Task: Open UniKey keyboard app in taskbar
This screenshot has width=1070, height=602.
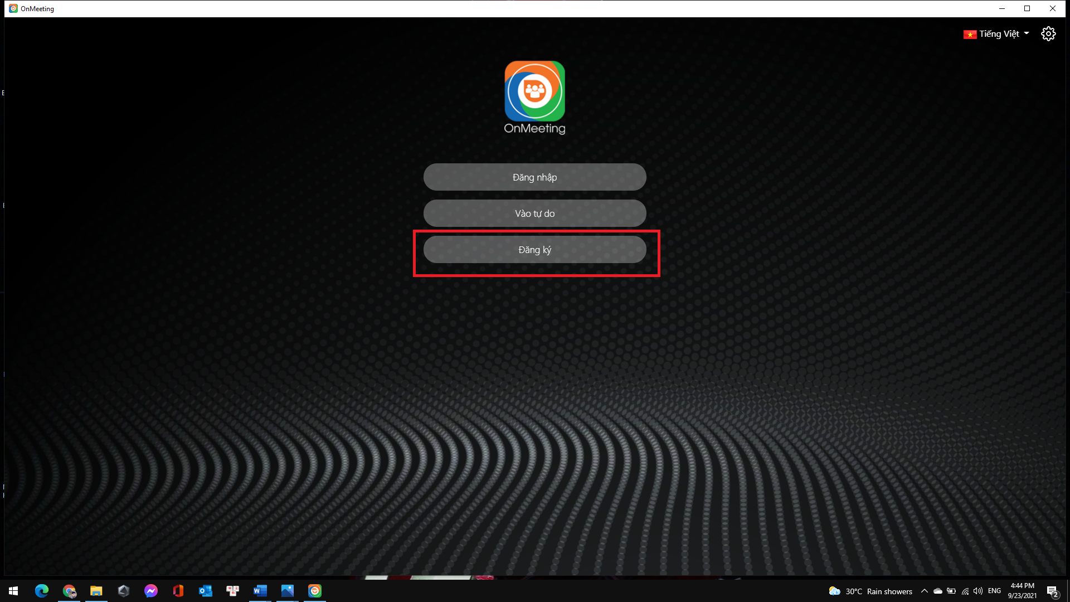Action: coord(233,591)
